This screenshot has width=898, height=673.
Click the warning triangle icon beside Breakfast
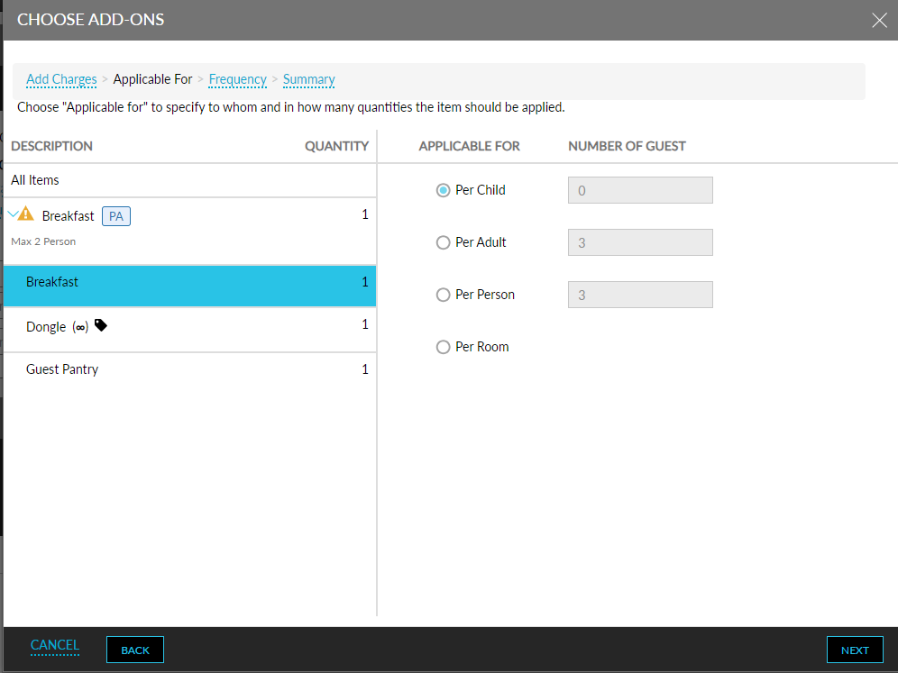click(x=27, y=214)
